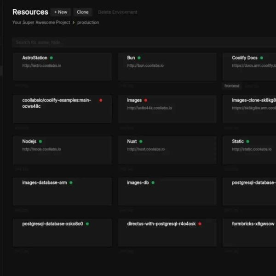Click the red status dot beside directus-with-postgresql-r4o4osk
This screenshot has height=276, width=276.
click(200, 224)
